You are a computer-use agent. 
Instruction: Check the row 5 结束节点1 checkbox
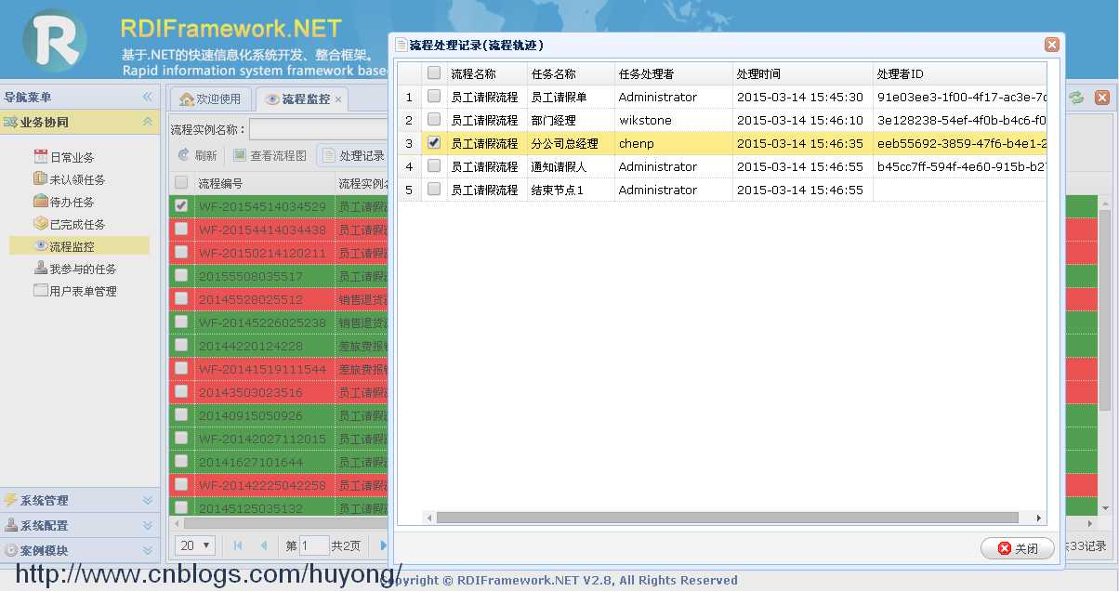(x=434, y=189)
